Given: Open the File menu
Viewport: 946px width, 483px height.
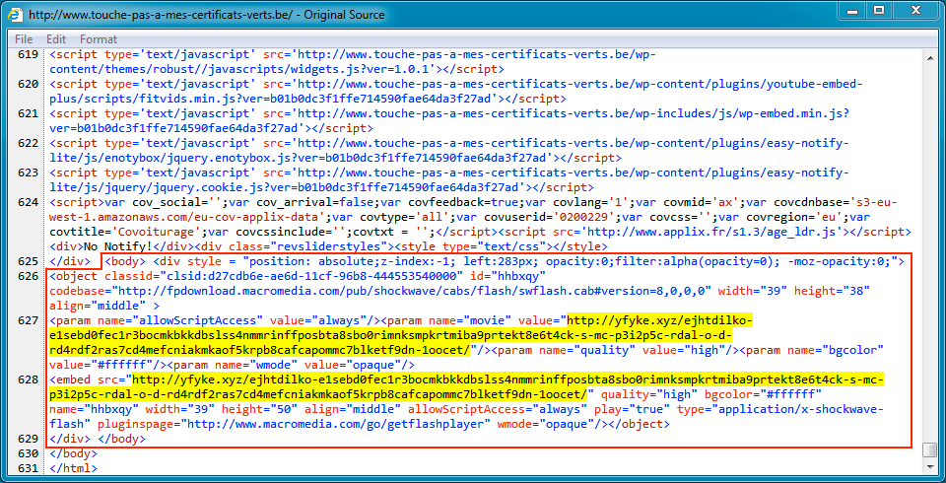Looking at the screenshot, I should (x=24, y=39).
